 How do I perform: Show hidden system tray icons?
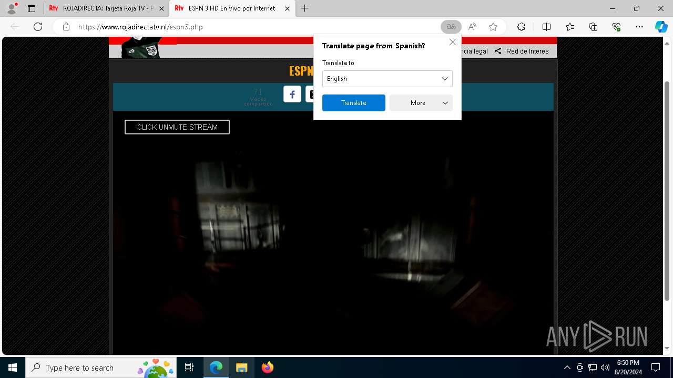click(567, 367)
